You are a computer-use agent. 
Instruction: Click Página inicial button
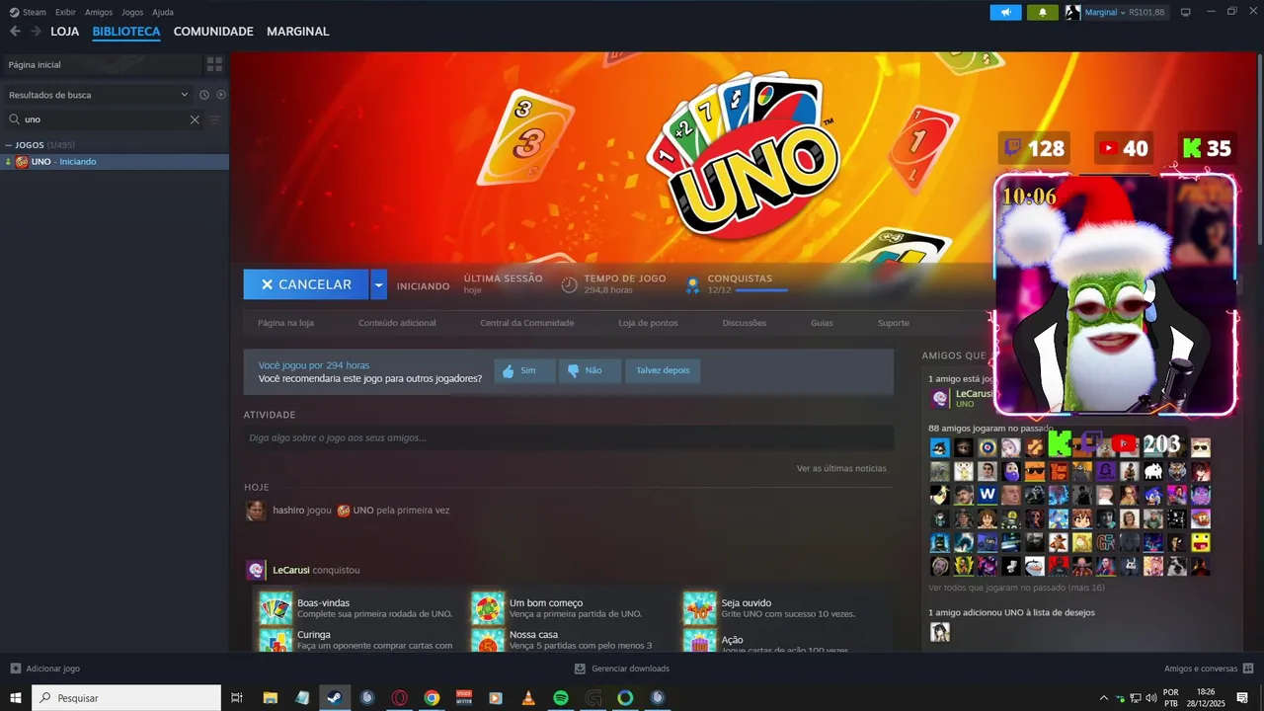click(101, 64)
